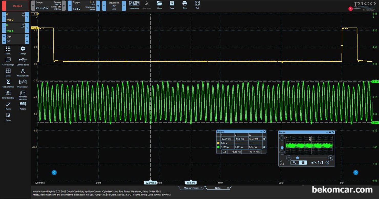Open the Actions tool
Image resolution: width=379 pixels, height=199 pixels.
pos(23,105)
